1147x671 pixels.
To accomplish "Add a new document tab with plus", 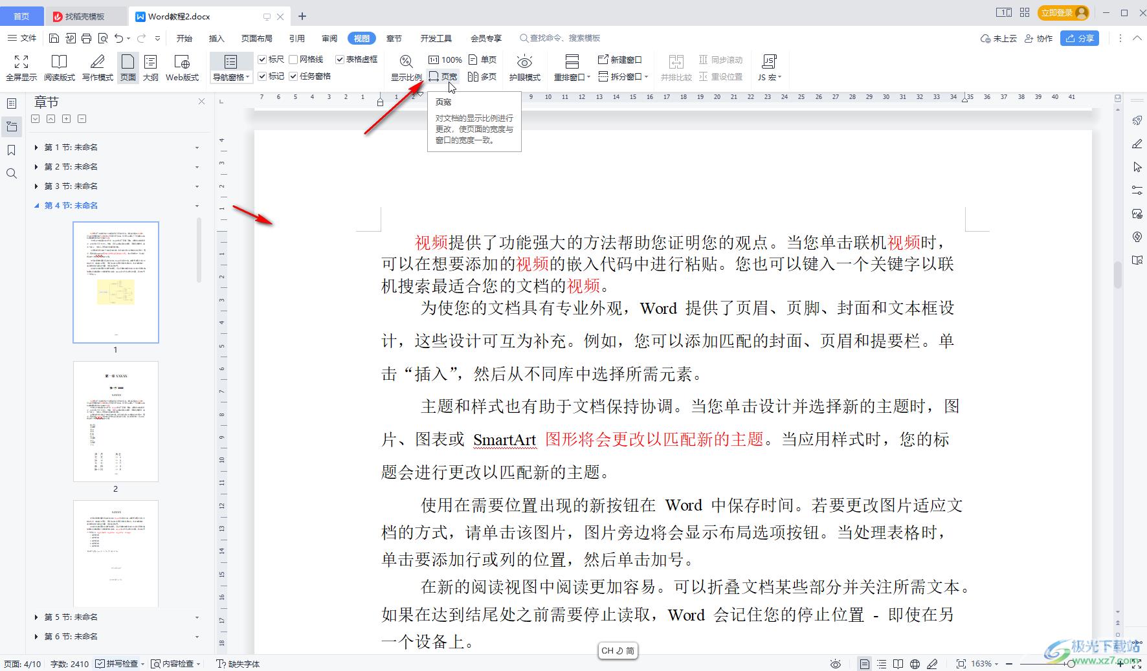I will [302, 16].
